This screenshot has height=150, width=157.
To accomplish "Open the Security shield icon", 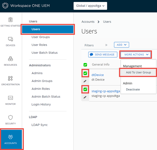I will 10,117.
